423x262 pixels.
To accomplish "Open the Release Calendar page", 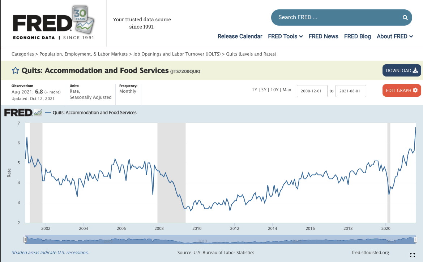I will (x=240, y=36).
